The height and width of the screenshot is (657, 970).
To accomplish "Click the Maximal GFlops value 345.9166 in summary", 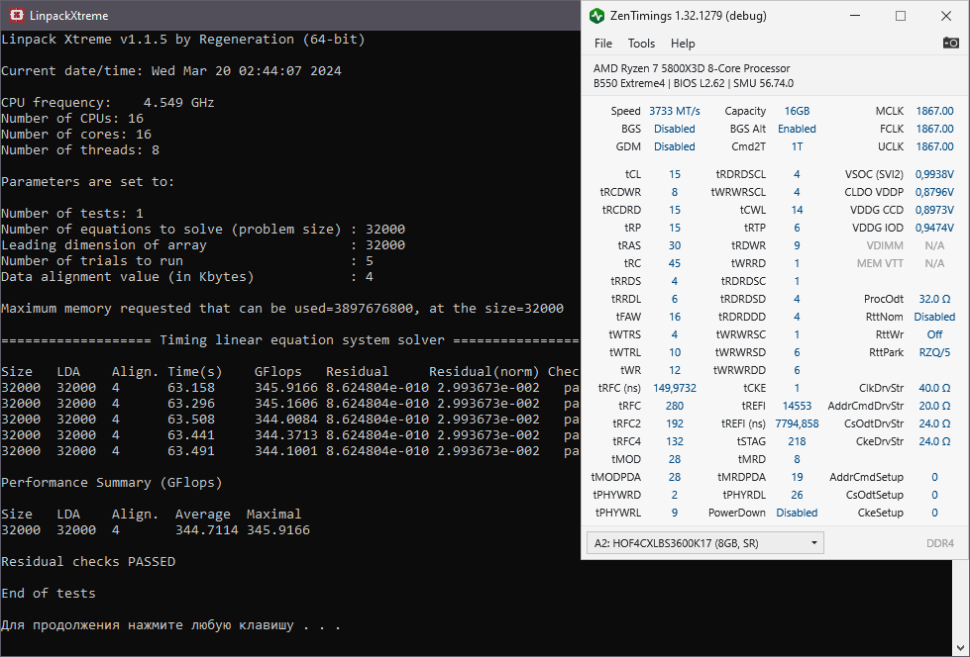I will pyautogui.click(x=277, y=530).
